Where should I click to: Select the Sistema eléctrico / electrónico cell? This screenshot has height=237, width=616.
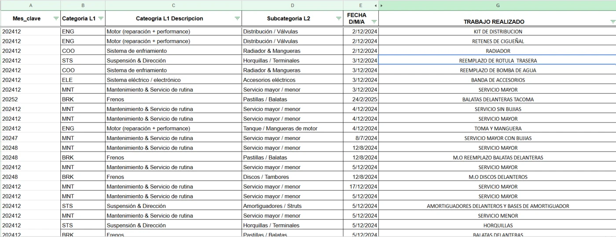click(173, 80)
